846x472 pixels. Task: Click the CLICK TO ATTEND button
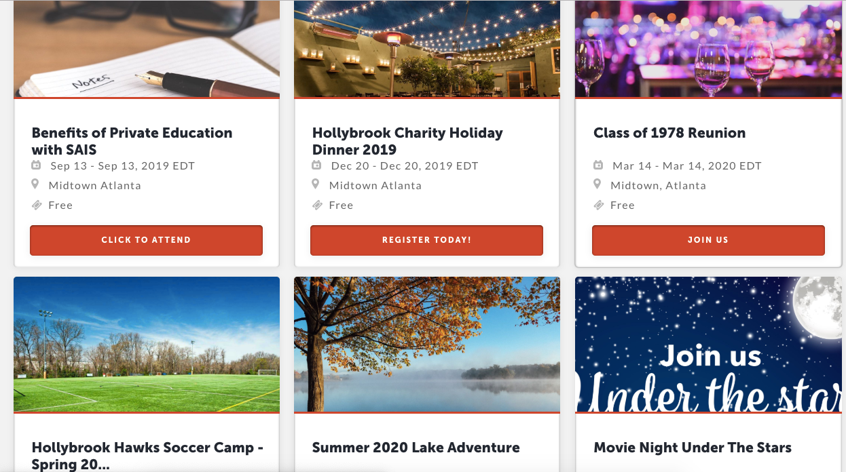[146, 240]
